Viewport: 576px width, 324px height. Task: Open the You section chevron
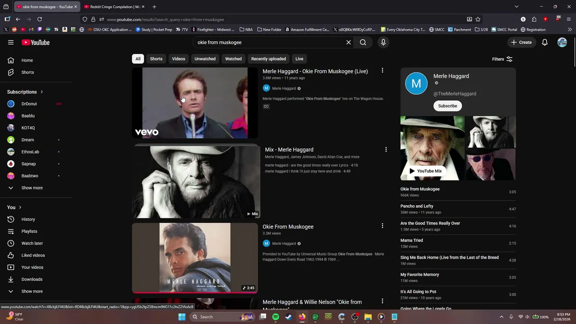tap(20, 207)
